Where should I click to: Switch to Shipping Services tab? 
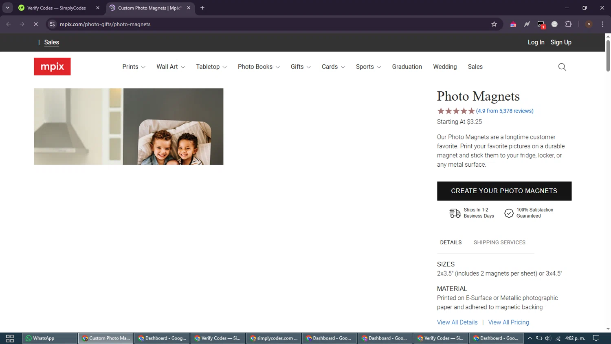[x=499, y=243]
